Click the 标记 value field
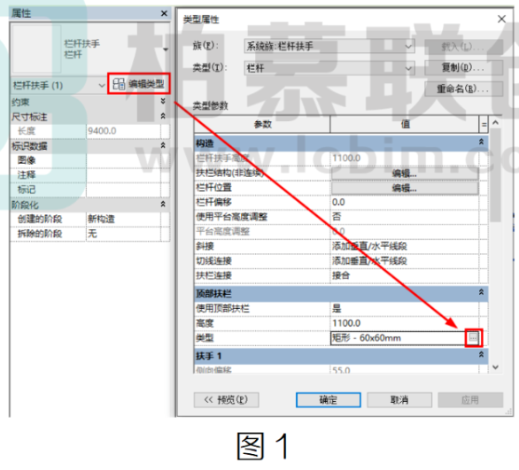This screenshot has width=519, height=470. 123,189
